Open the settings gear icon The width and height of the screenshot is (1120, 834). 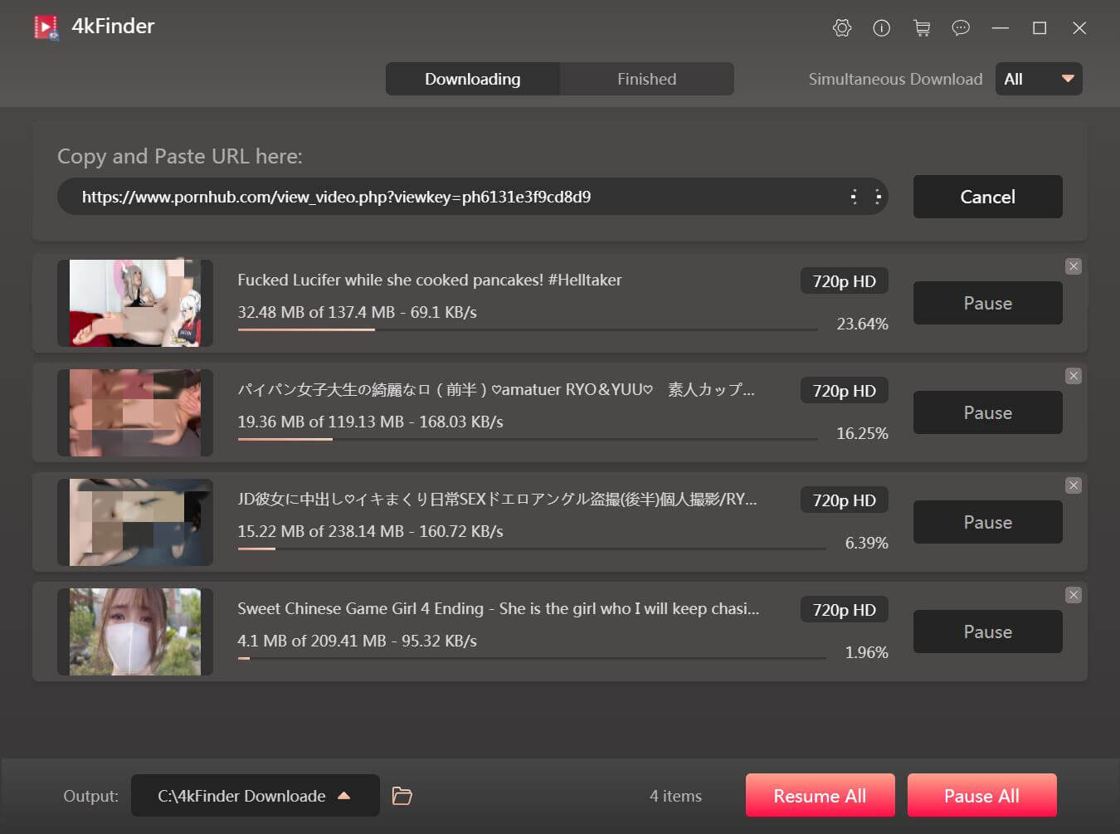tap(841, 28)
